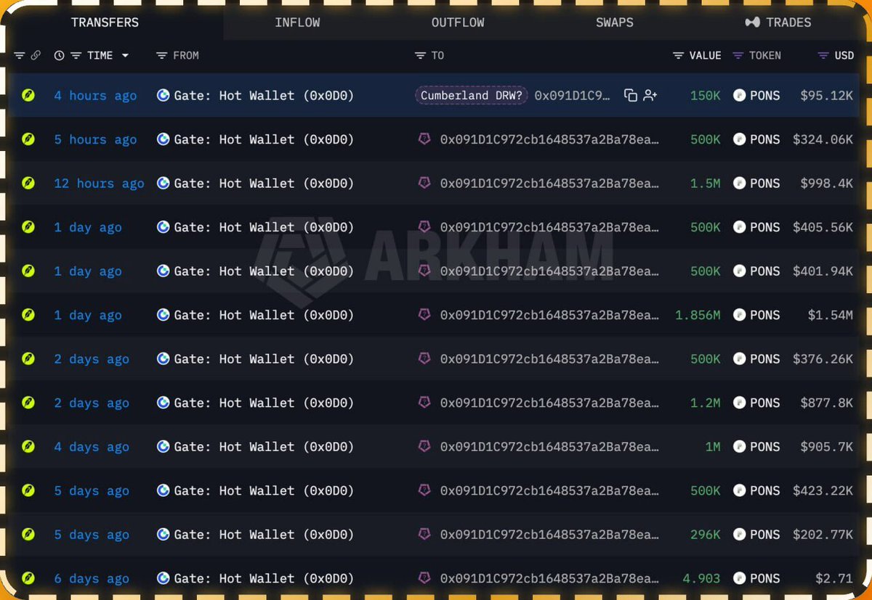Filter by the USD column
The height and width of the screenshot is (600, 872).
click(823, 55)
